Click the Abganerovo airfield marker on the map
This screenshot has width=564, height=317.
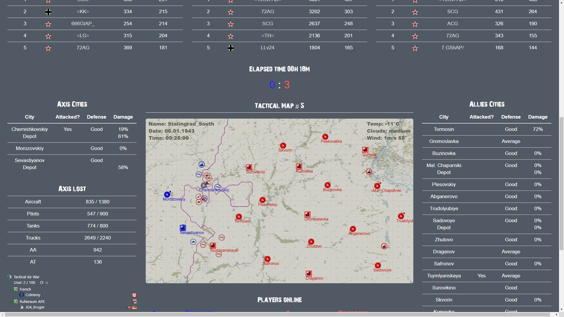[x=353, y=229]
